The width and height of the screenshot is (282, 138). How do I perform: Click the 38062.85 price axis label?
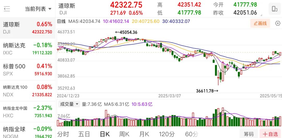click(x=66, y=76)
